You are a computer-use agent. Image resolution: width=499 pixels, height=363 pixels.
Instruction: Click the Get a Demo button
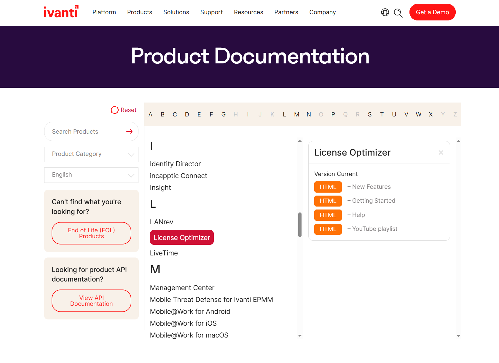click(432, 12)
